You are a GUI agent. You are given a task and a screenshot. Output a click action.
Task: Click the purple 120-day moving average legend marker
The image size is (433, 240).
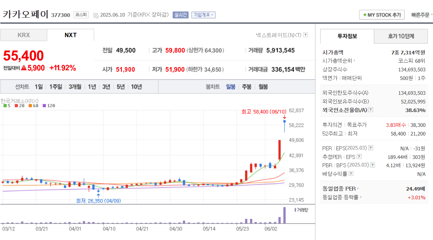coord(44,106)
